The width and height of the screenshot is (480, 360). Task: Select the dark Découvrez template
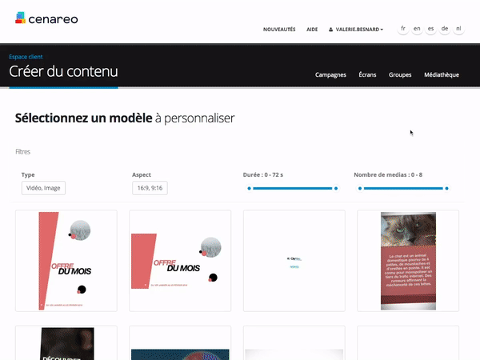pos(66,343)
